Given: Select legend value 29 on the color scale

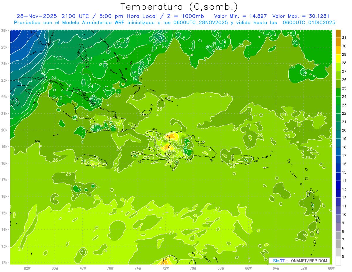Looking at the screenshot, I should point(344,54).
